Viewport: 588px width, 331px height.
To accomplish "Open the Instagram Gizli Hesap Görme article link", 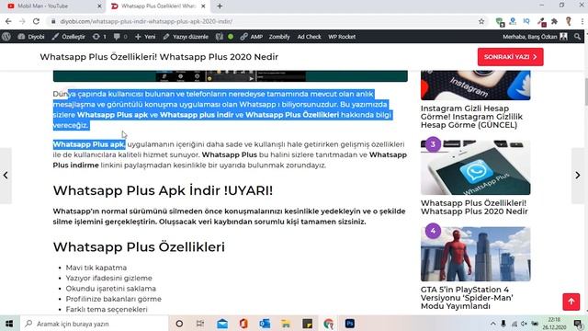I will point(471,117).
